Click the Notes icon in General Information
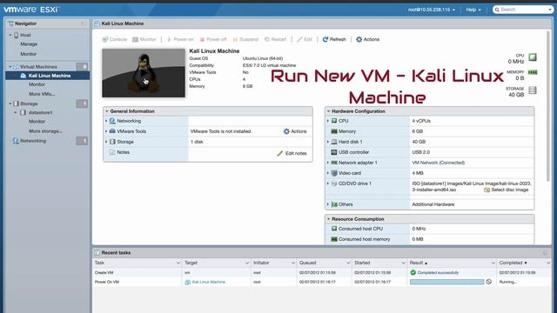 [x=112, y=152]
